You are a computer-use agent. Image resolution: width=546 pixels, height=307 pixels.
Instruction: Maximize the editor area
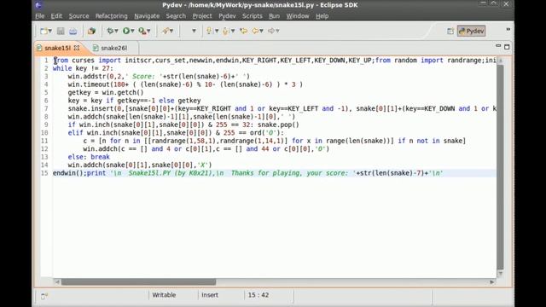tap(507, 47)
